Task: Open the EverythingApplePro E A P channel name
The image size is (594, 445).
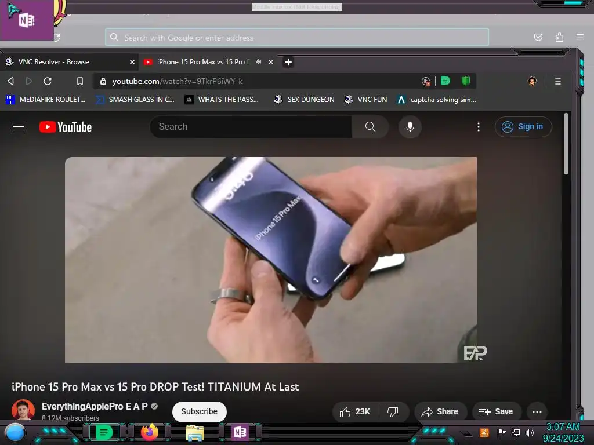Action: [95, 406]
